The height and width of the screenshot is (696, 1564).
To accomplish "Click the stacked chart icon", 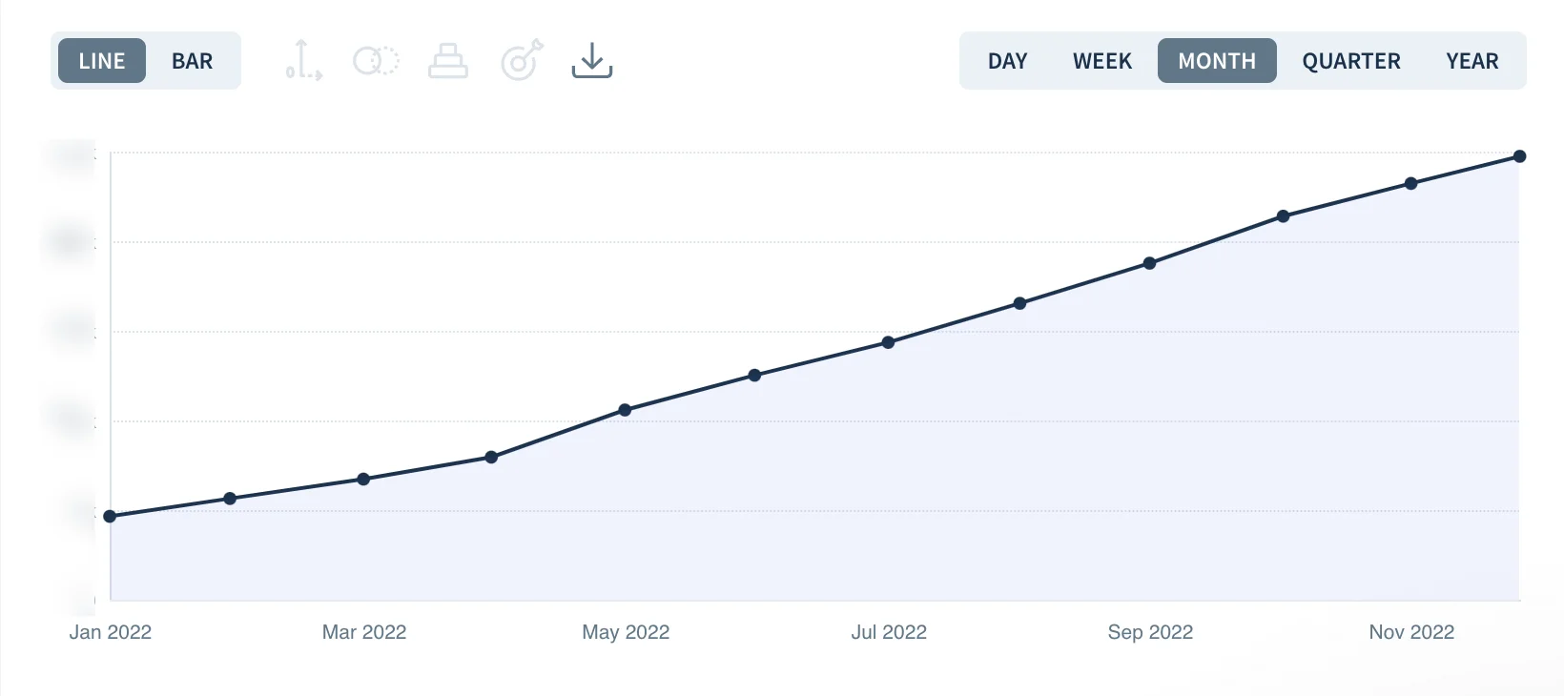I will [447, 61].
